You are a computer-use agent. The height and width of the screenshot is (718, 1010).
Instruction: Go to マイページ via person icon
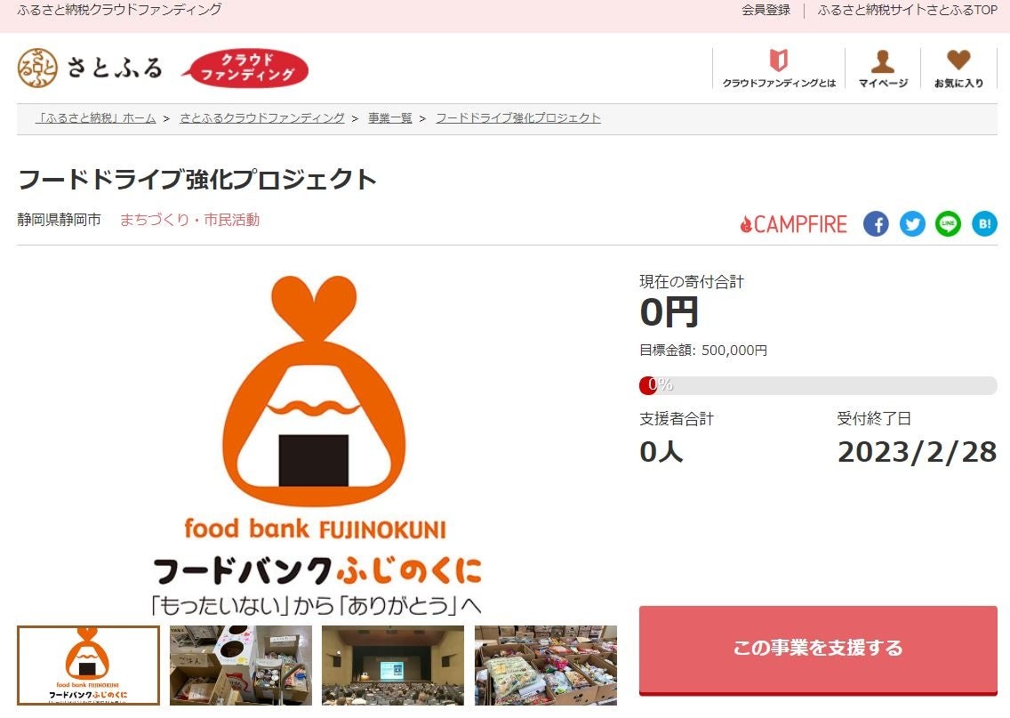[883, 68]
